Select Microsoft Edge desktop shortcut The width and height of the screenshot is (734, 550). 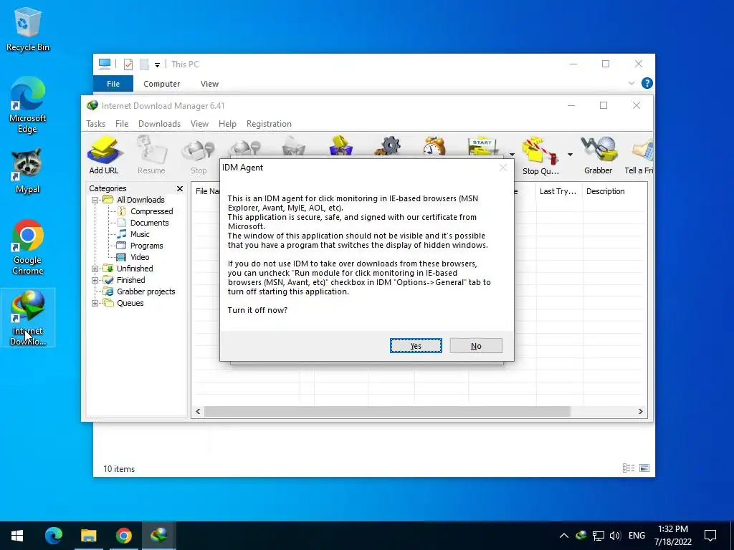point(27,105)
